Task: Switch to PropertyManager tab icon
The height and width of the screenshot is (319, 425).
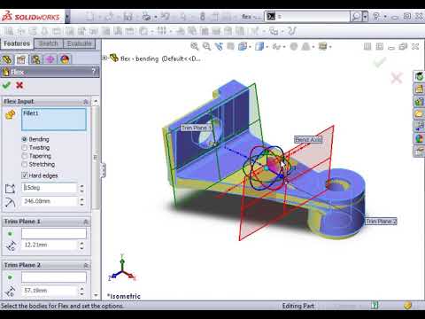Action: 21,59
